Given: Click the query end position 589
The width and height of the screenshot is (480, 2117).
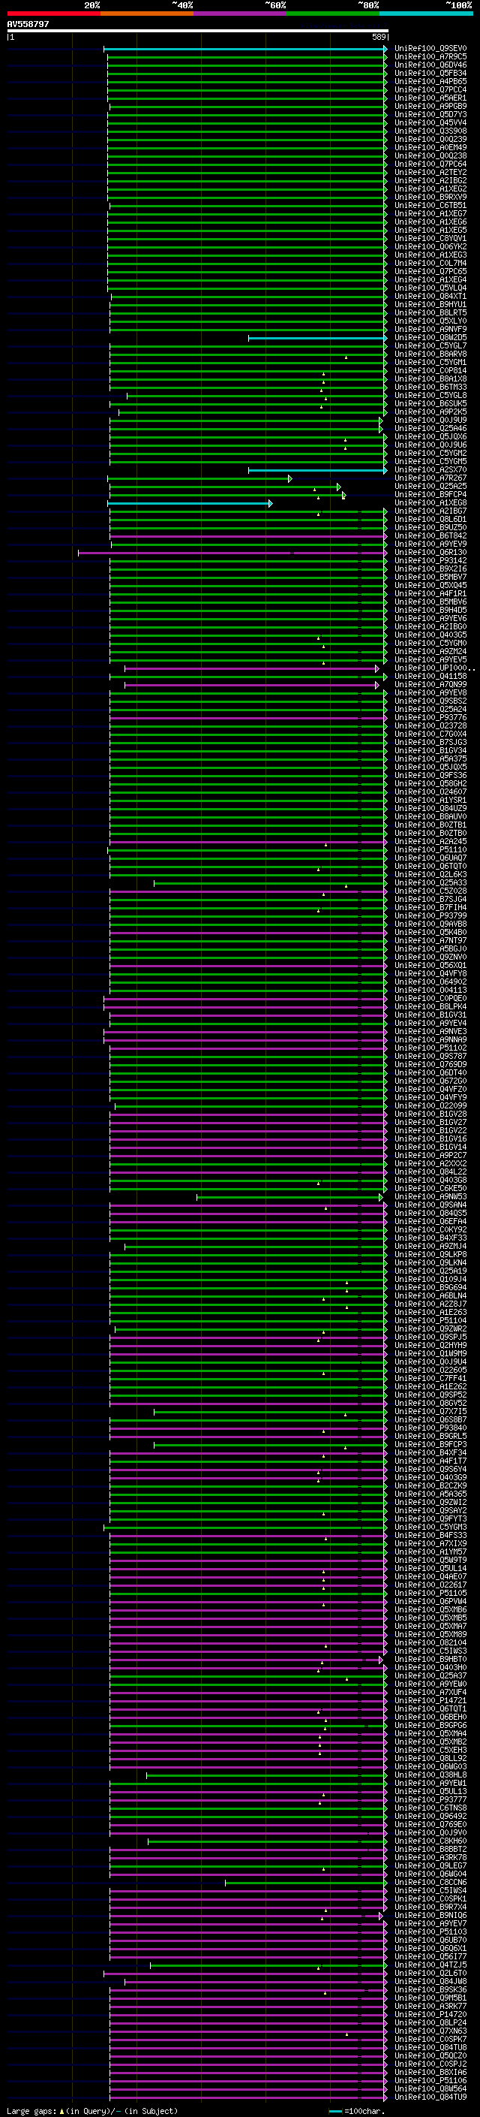Looking at the screenshot, I should coord(379,37).
